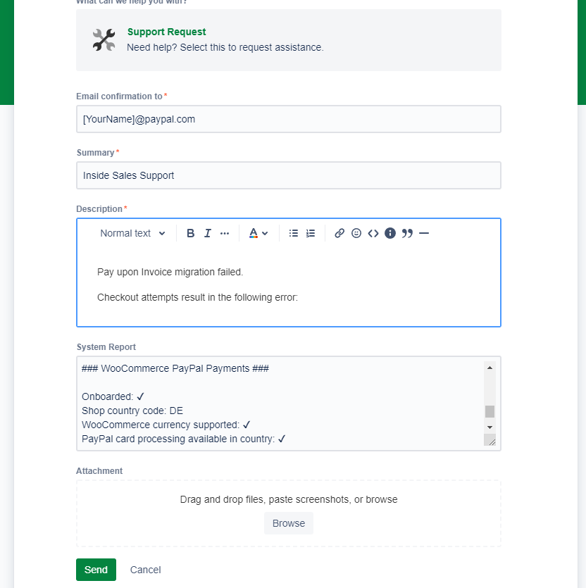Add a link in the description editor
The height and width of the screenshot is (588, 586).
[x=339, y=233]
